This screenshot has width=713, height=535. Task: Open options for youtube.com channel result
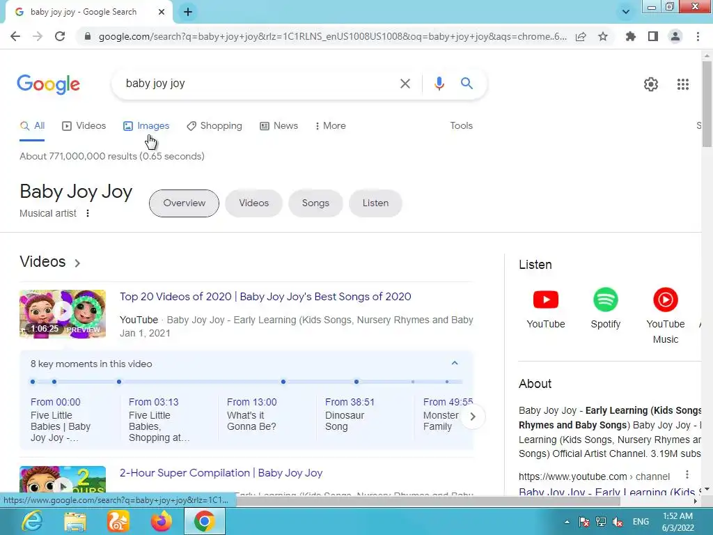click(x=687, y=474)
